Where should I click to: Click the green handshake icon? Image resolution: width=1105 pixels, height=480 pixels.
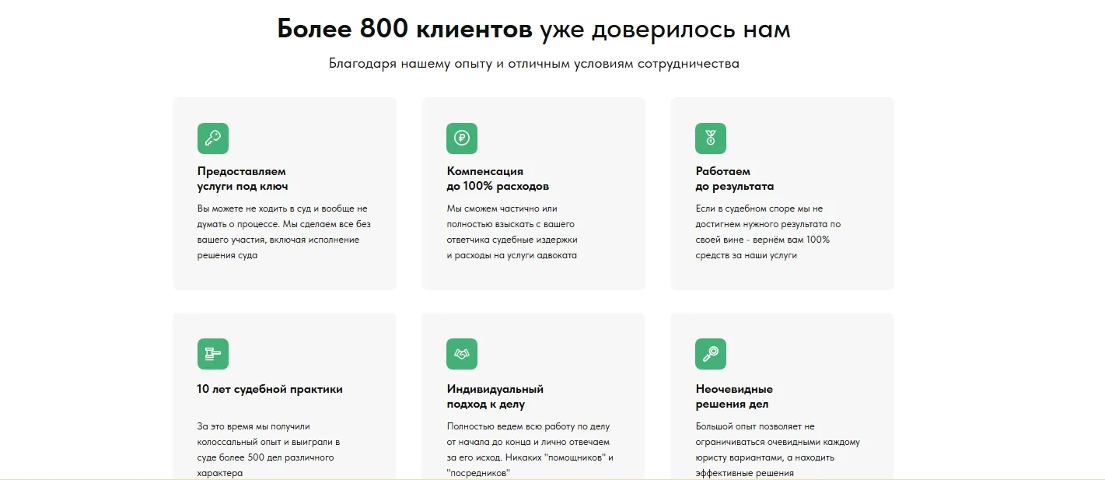tap(462, 354)
